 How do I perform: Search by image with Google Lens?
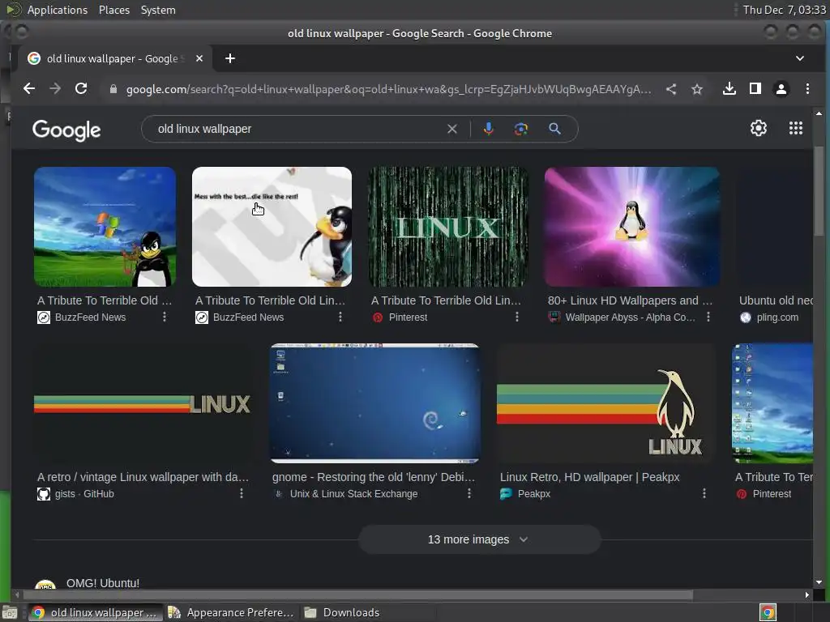(521, 129)
